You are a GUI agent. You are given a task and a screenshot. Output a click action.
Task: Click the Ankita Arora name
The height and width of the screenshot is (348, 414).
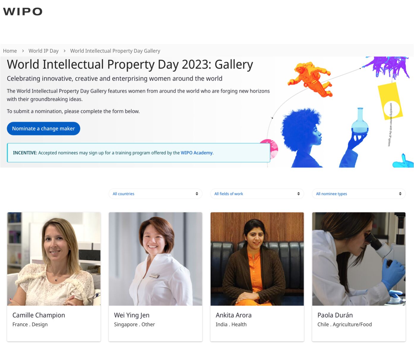coord(233,315)
